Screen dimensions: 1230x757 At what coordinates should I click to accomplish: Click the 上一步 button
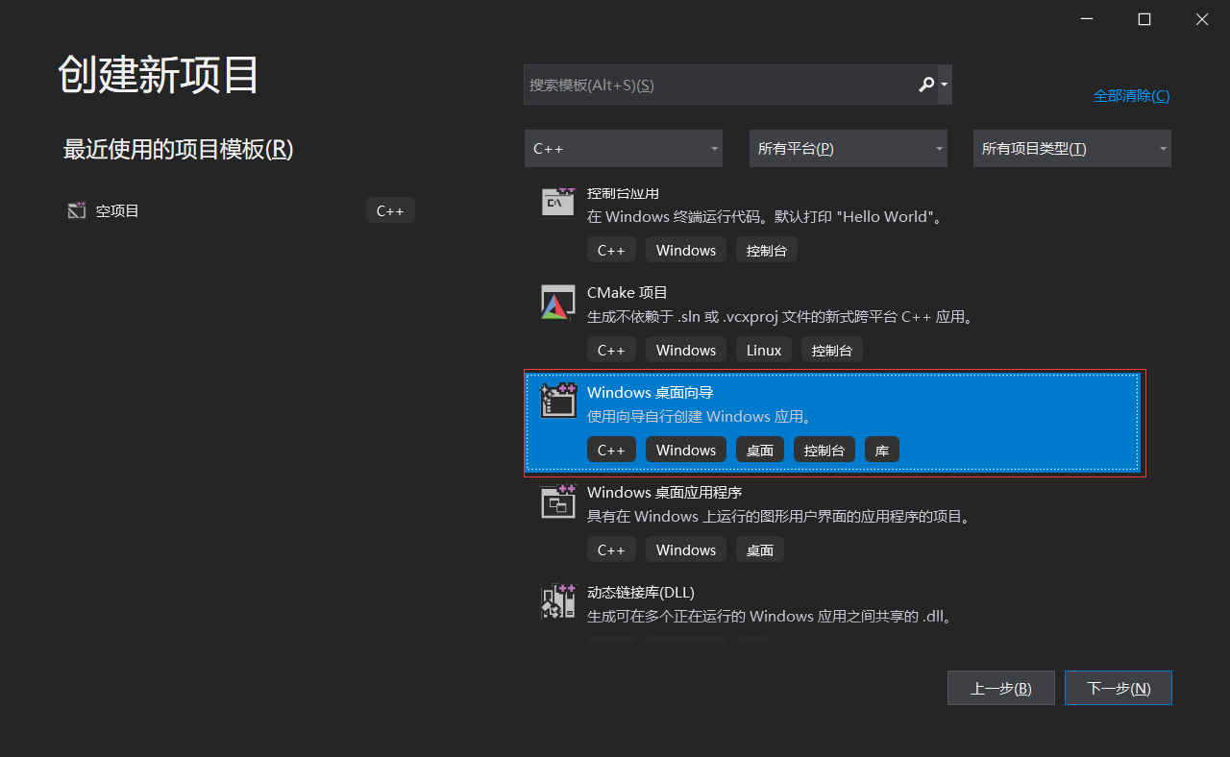(1000, 687)
